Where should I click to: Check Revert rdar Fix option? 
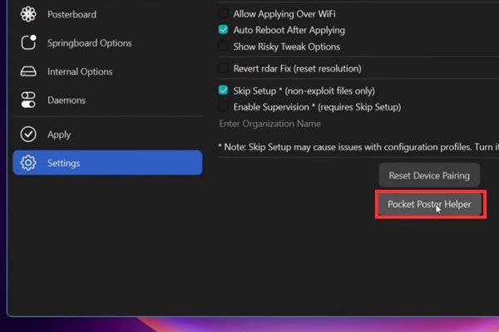pos(223,68)
